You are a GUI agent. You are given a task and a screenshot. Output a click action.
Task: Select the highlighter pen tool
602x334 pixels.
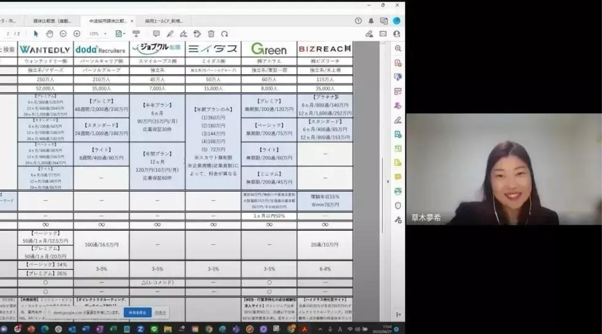coord(170,34)
